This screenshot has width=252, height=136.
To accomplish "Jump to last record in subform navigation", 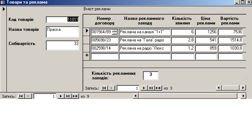I will 151,88.
